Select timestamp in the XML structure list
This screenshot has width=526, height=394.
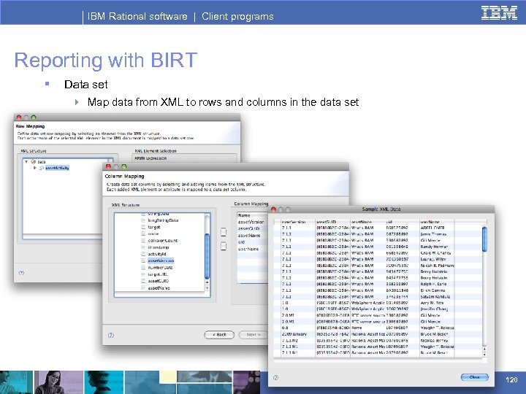pyautogui.click(x=159, y=247)
